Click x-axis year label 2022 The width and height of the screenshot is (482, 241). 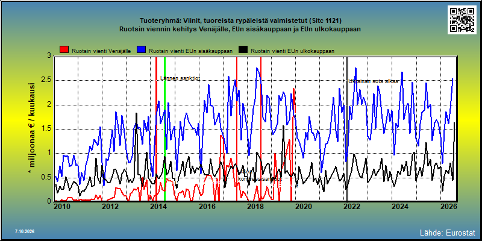point(352,206)
